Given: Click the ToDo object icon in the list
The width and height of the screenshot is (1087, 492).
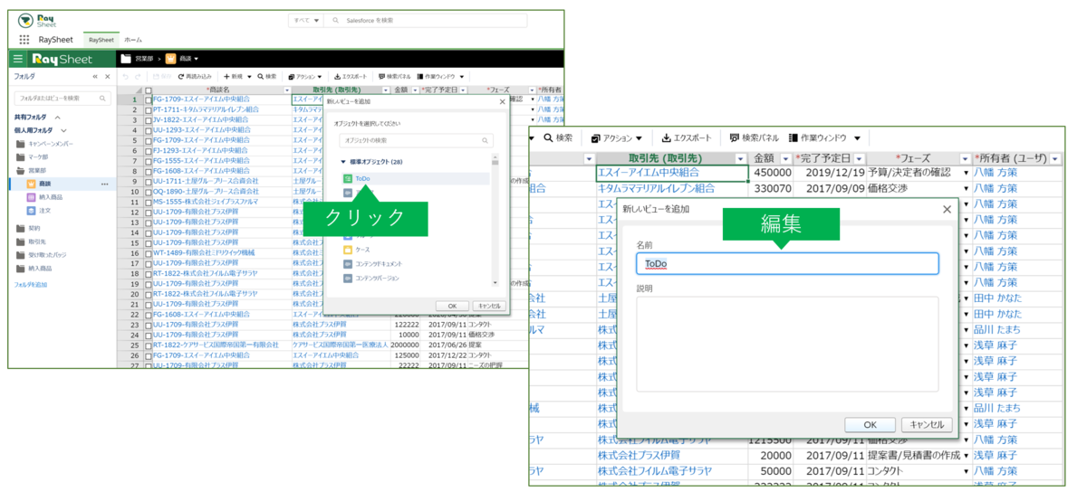Looking at the screenshot, I should [348, 179].
